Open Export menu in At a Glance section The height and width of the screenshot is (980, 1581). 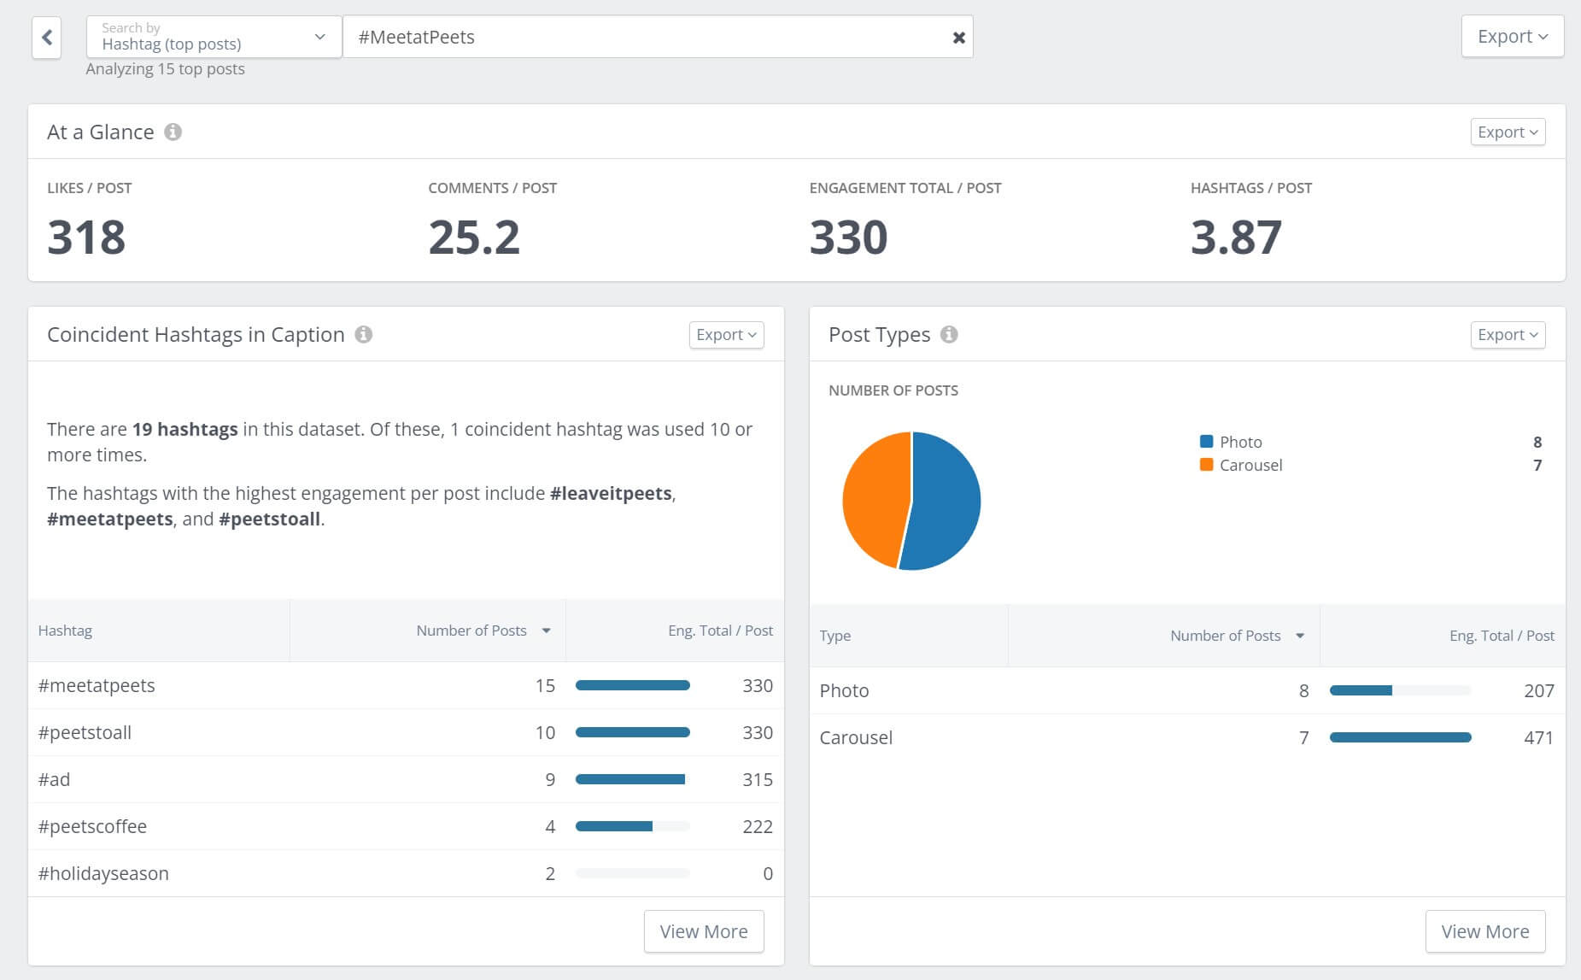tap(1507, 132)
